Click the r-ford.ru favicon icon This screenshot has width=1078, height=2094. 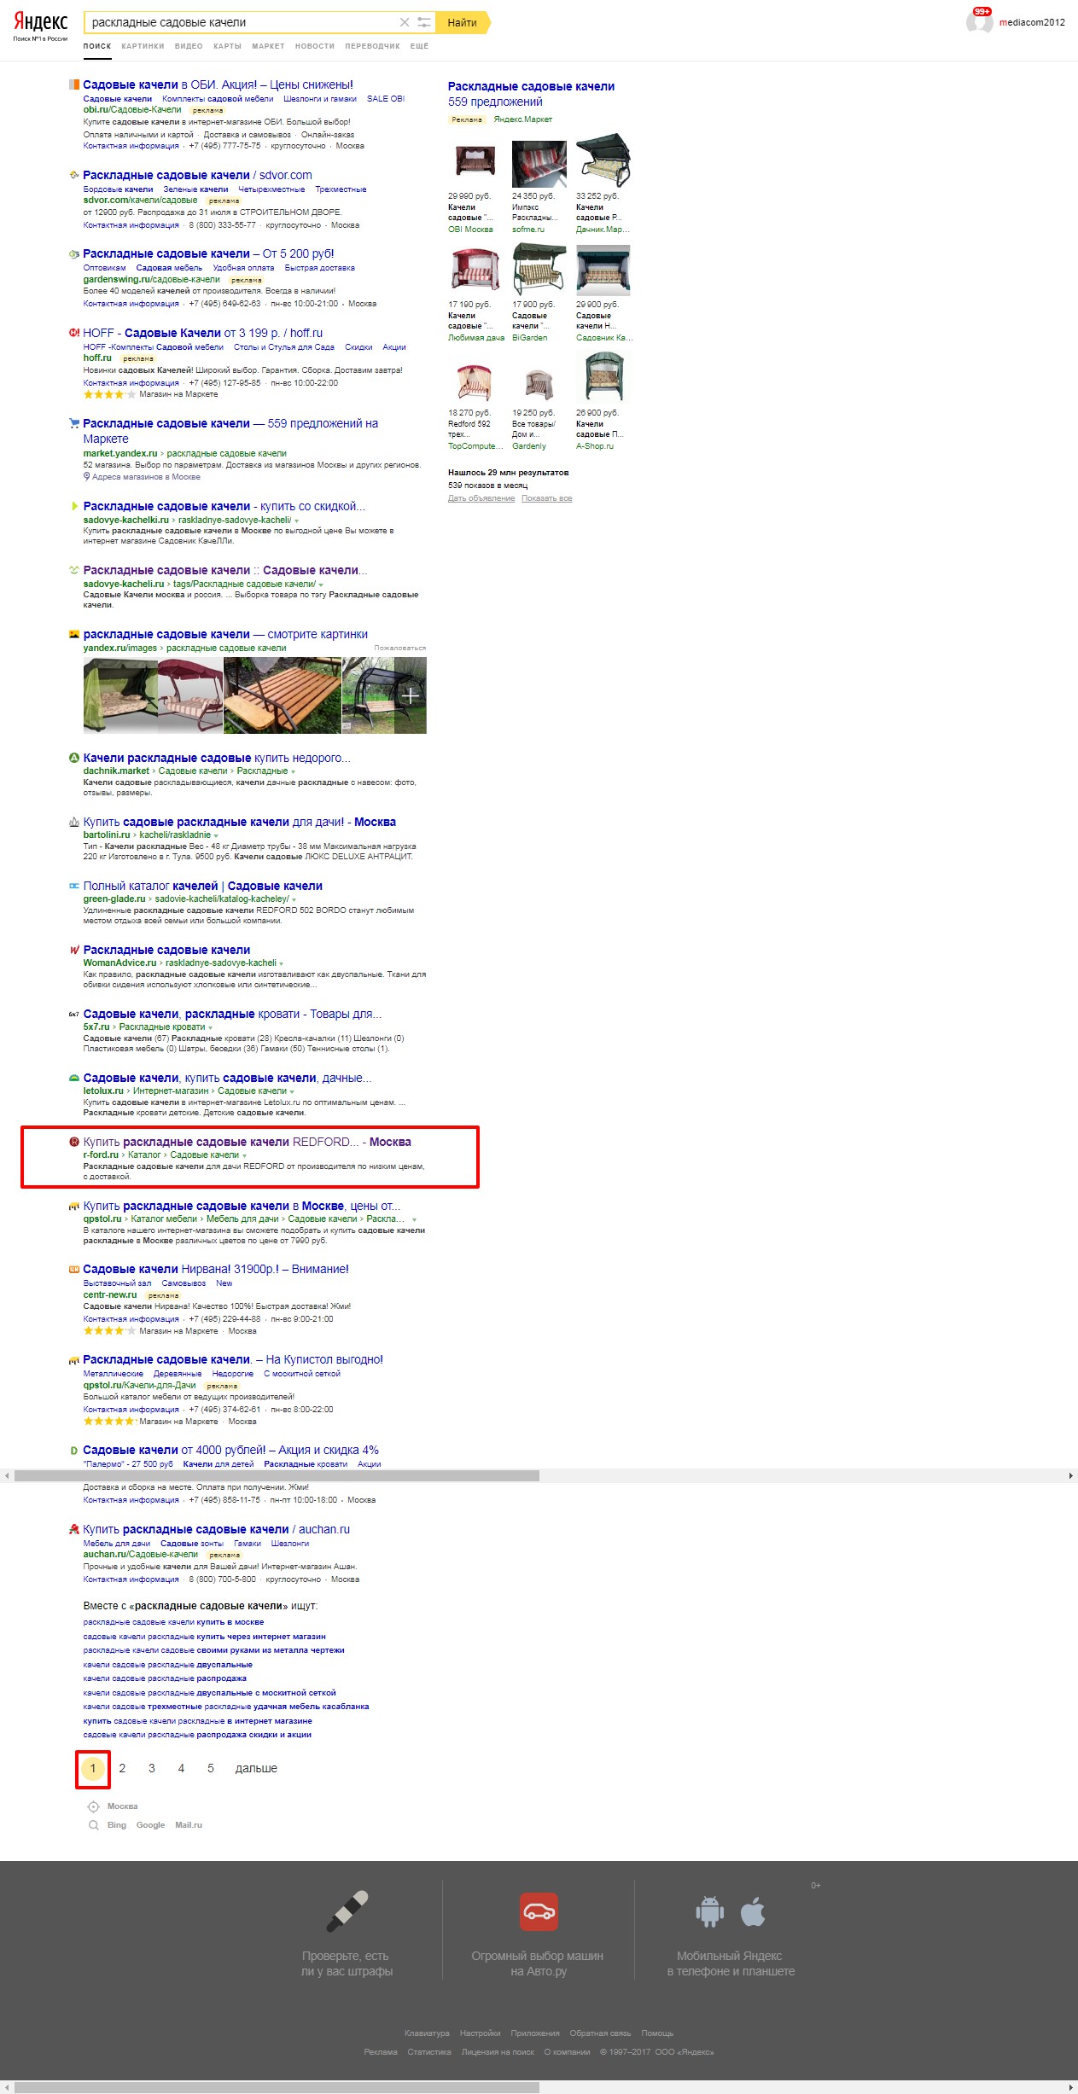coord(74,1142)
